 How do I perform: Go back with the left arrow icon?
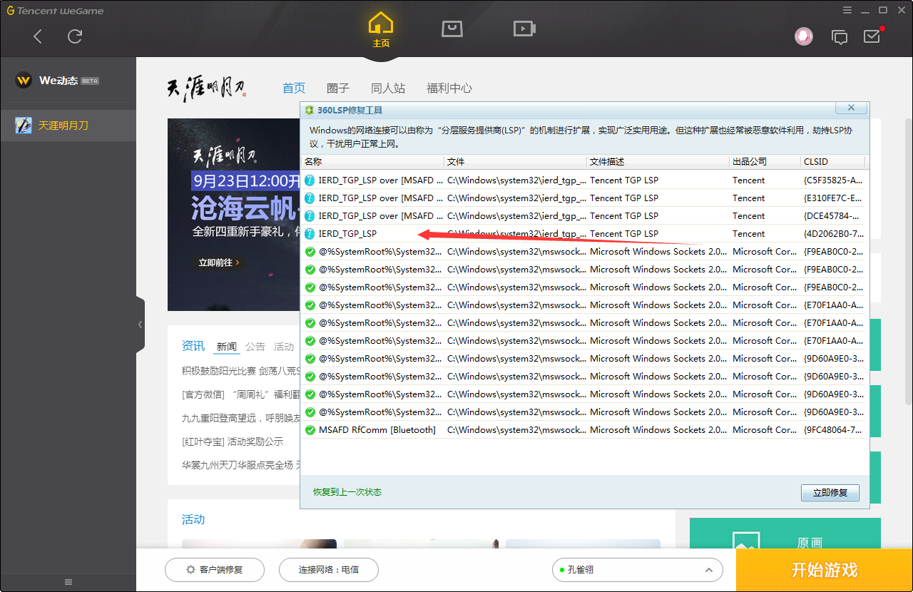pos(38,36)
